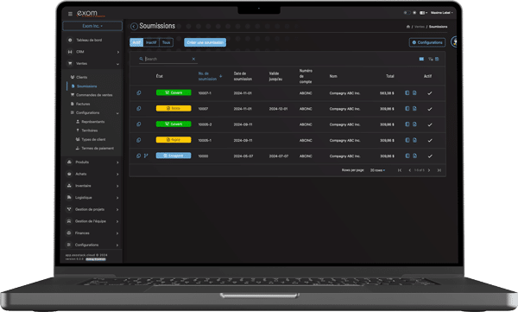Open the Exom Inc. company dropdown

(x=92, y=26)
